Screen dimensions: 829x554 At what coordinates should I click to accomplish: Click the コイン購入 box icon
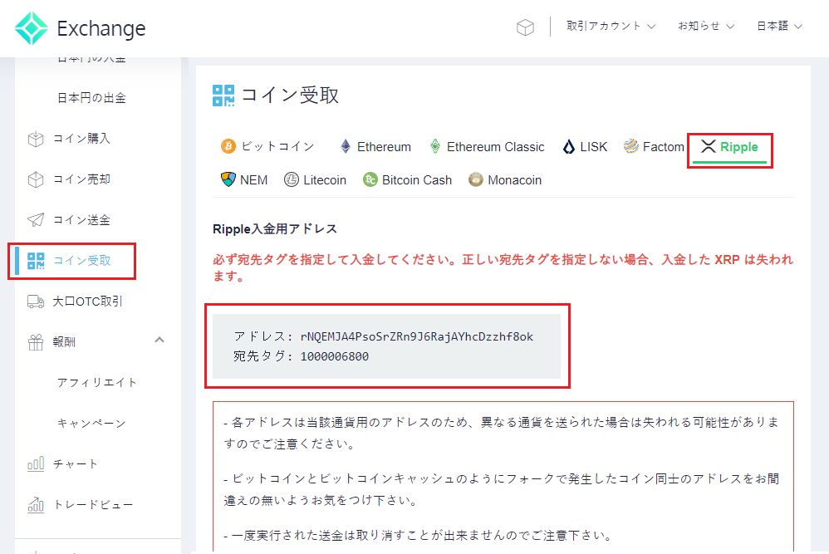(x=36, y=139)
